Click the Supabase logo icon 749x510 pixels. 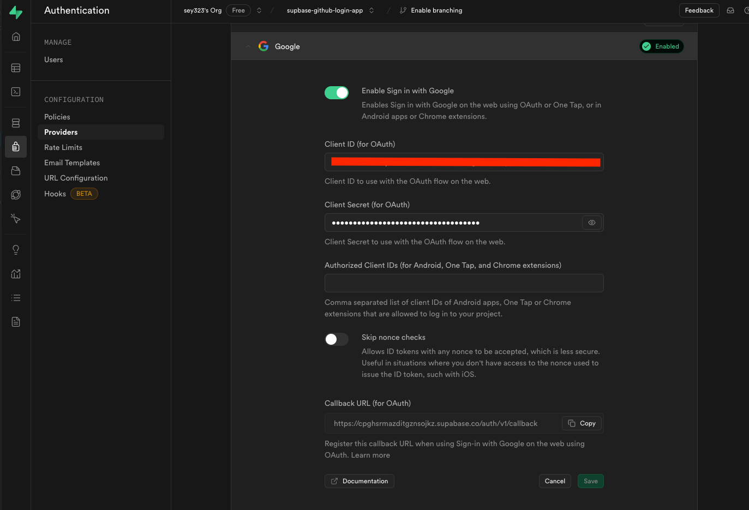[x=16, y=12]
